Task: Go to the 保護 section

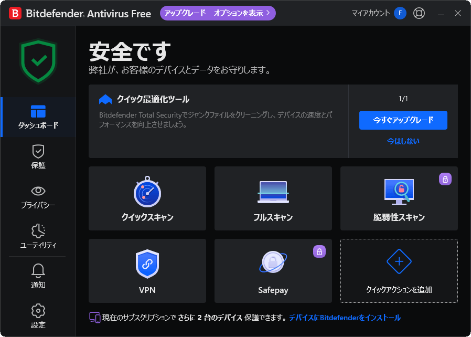Action: click(38, 156)
